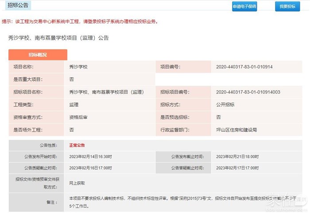The image size is (310, 213).
Task: Click the 备注 remarks paragraph
Action: [x=177, y=202]
